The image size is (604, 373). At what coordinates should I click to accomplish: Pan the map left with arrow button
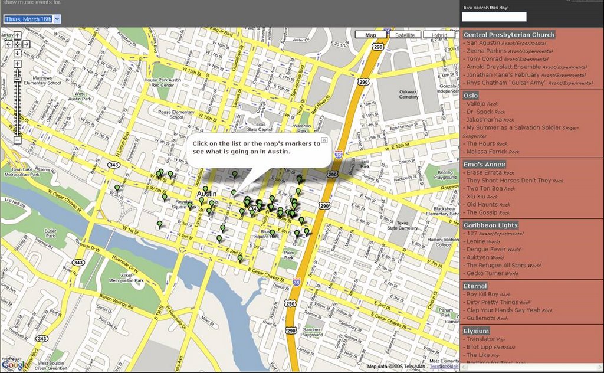click(9, 44)
